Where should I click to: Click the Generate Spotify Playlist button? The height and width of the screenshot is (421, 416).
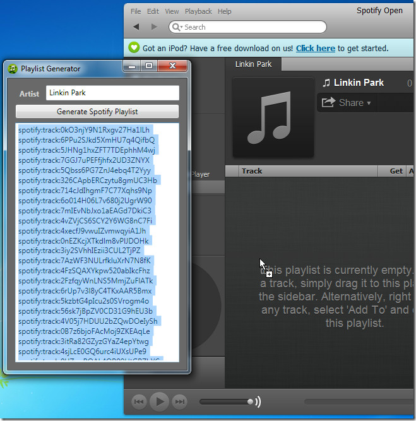point(97,112)
